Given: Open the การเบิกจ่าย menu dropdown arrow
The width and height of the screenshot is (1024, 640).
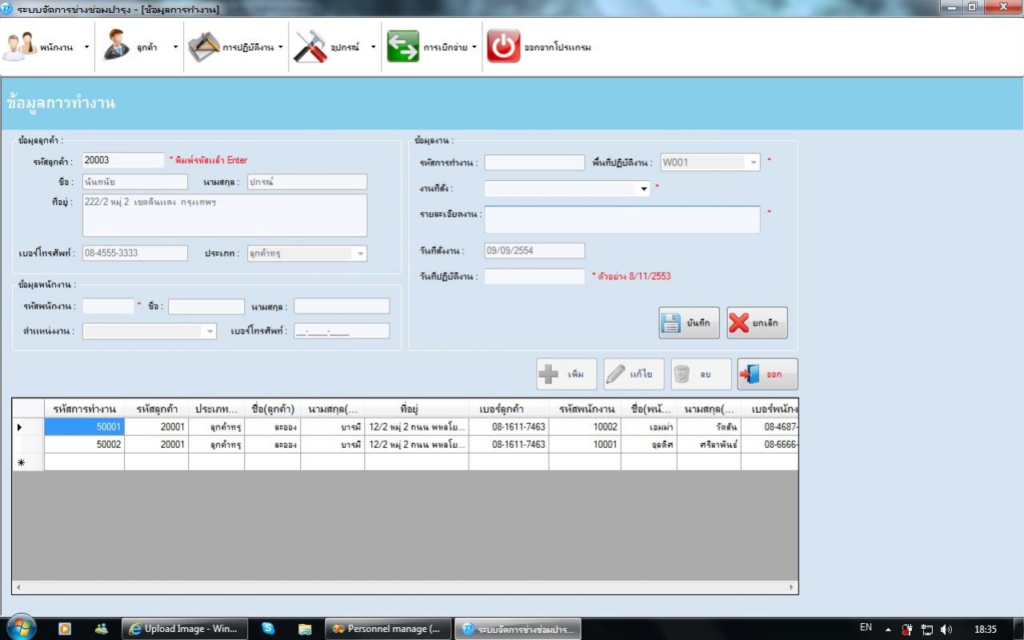Looking at the screenshot, I should (474, 47).
